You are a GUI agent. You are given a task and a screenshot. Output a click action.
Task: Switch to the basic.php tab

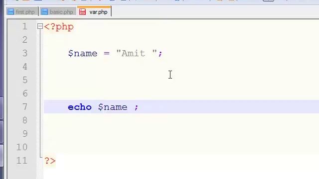pos(58,12)
